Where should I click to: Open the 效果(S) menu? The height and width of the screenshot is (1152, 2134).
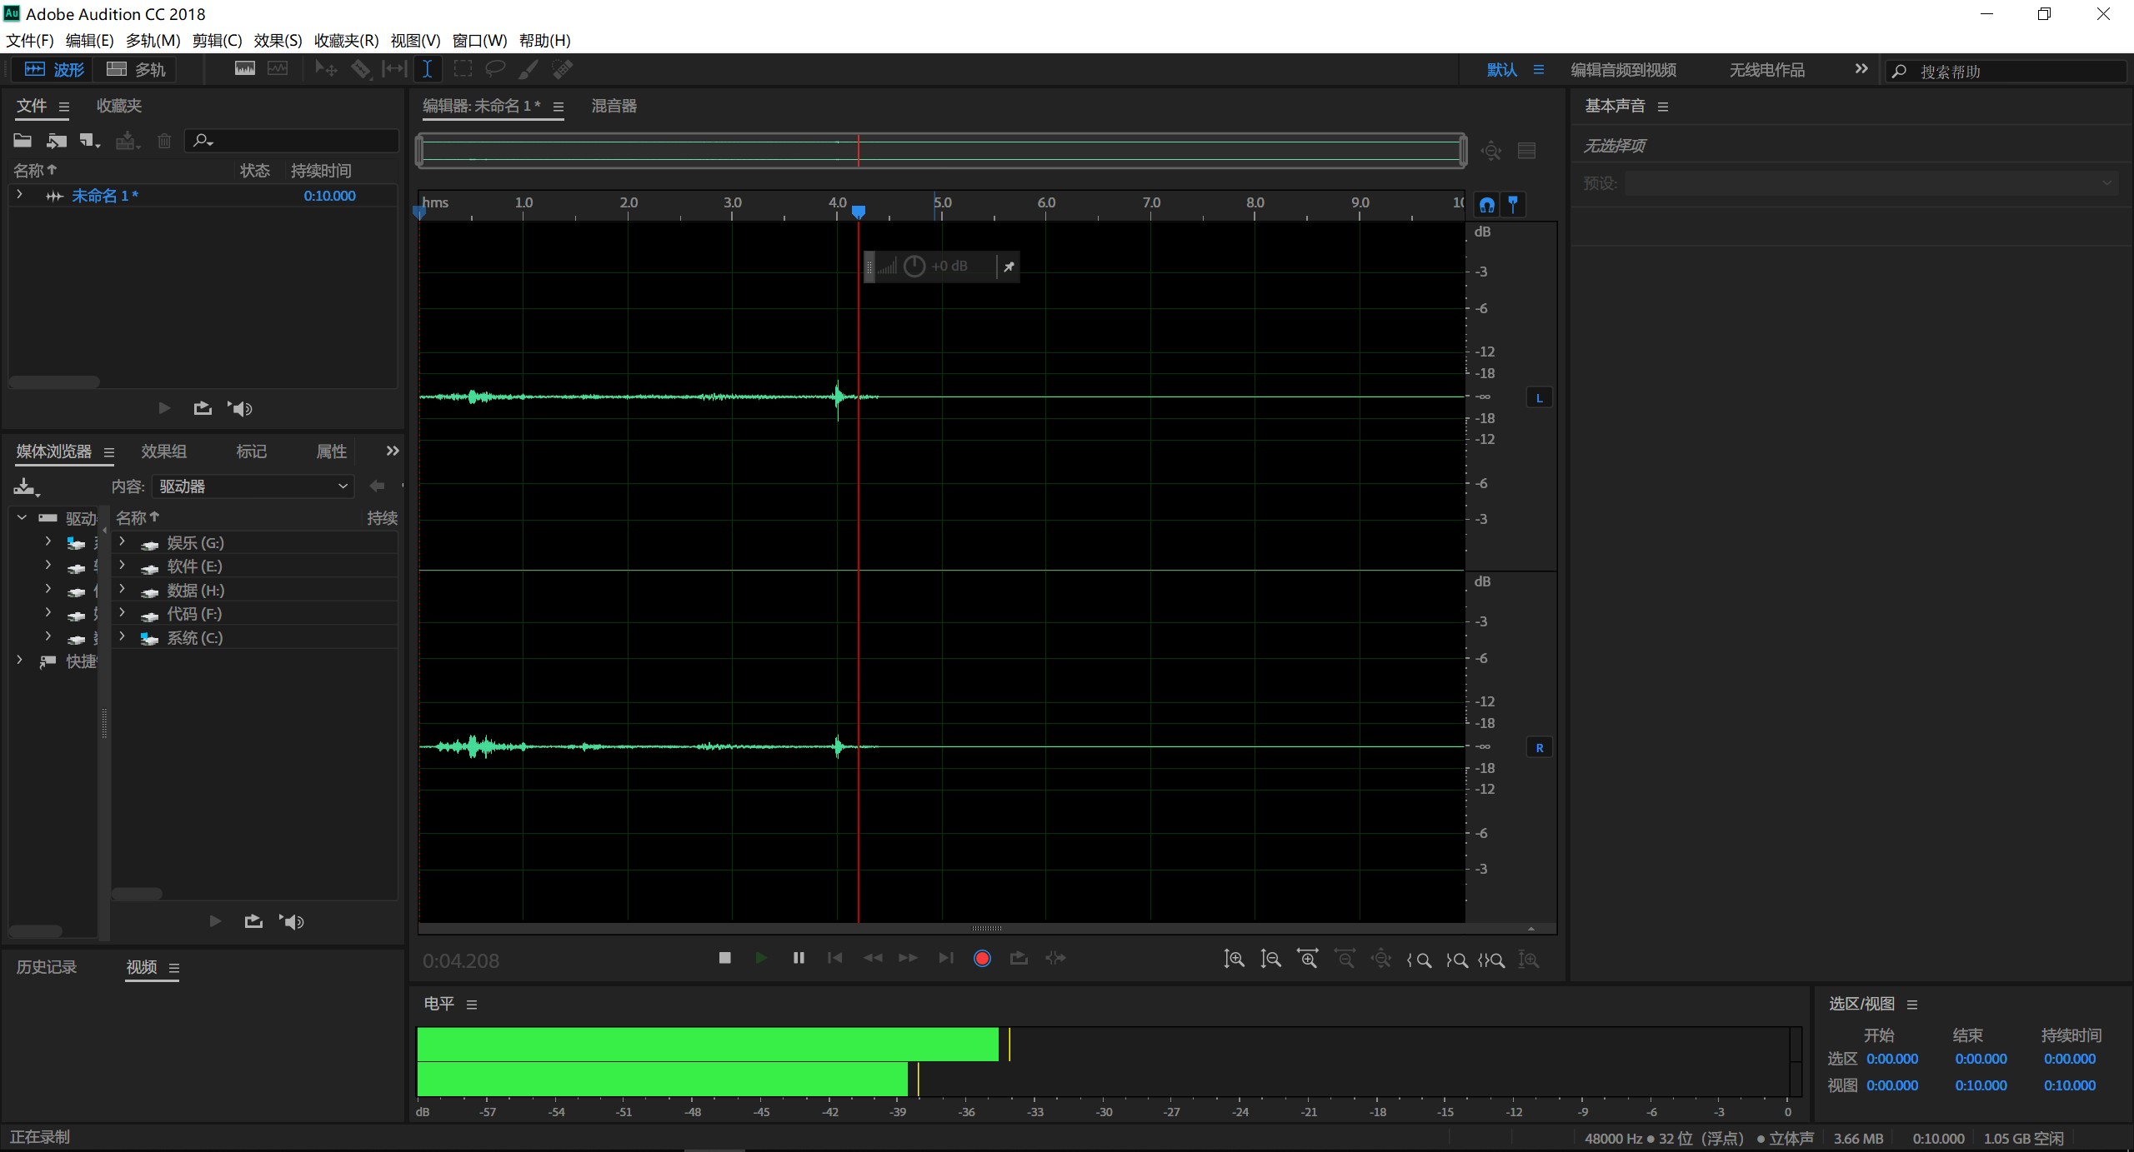278,40
